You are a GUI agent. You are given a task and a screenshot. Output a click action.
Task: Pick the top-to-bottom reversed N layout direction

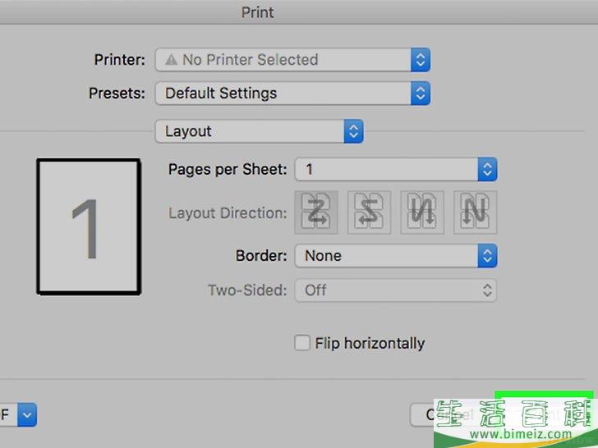click(x=422, y=213)
